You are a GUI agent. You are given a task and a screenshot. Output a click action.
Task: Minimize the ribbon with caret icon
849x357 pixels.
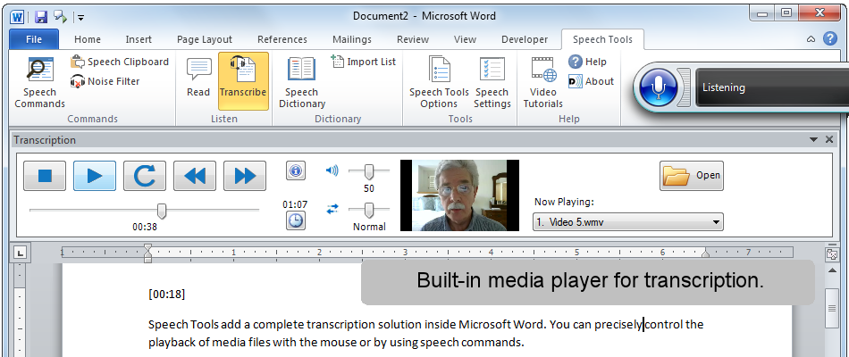click(x=811, y=39)
